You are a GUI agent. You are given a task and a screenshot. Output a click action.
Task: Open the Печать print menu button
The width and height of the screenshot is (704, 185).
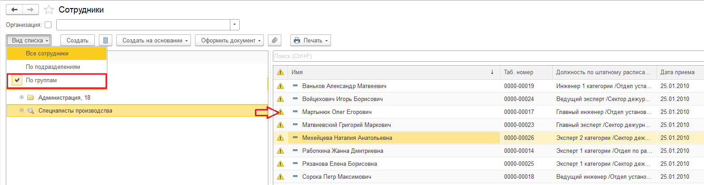[310, 40]
